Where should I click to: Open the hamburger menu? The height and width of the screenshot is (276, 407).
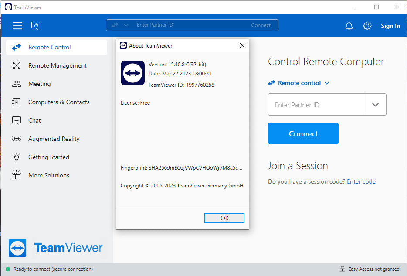click(17, 26)
